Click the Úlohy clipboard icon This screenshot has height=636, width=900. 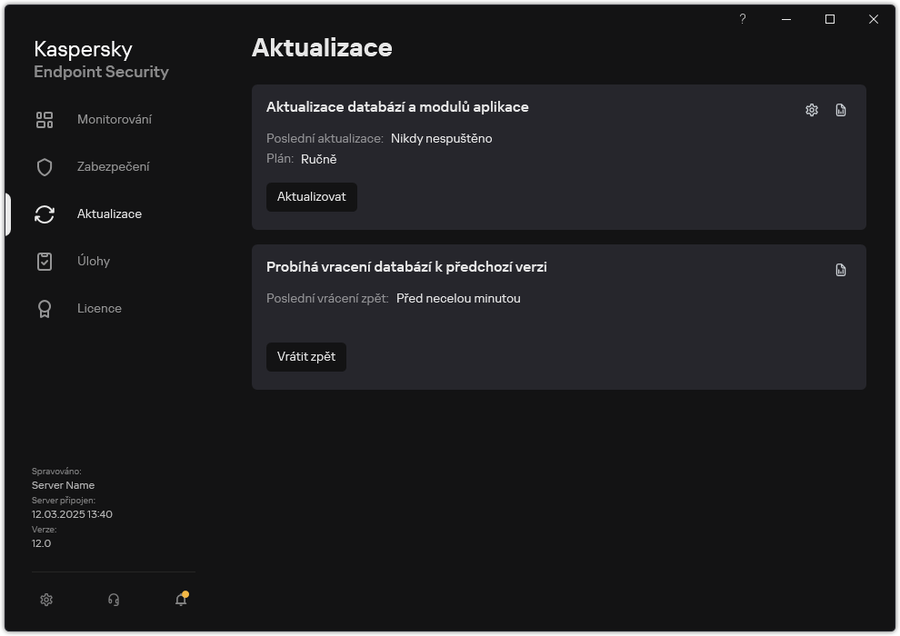tap(44, 261)
